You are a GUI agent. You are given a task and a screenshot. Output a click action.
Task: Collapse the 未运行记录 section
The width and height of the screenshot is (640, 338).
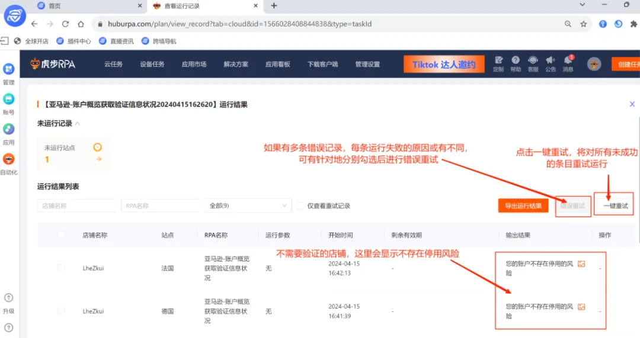tap(78, 124)
